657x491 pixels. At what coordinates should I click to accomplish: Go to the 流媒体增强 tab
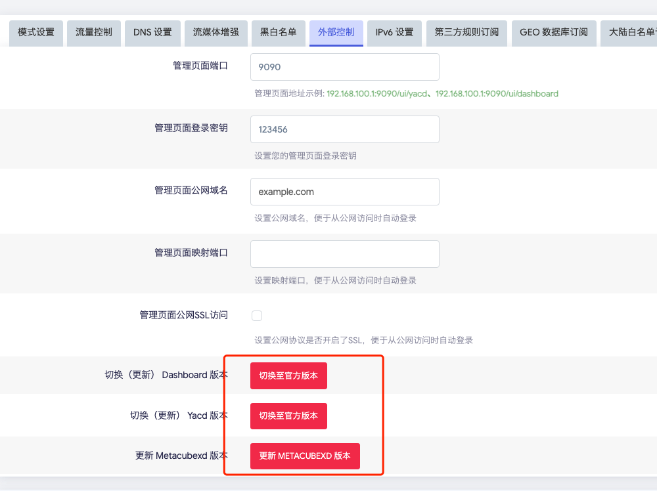point(215,32)
